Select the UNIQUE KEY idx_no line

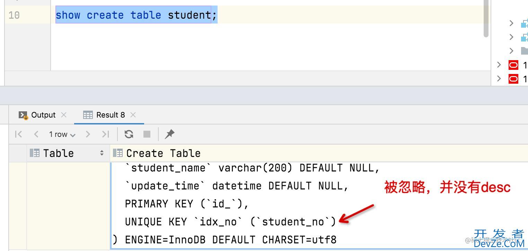(x=231, y=222)
